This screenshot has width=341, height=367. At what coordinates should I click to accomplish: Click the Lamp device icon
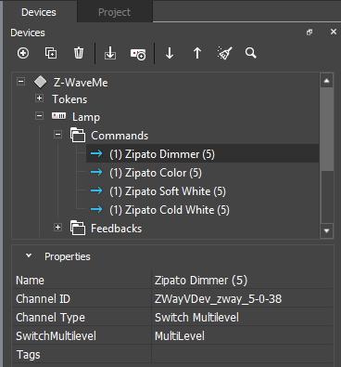tap(58, 116)
